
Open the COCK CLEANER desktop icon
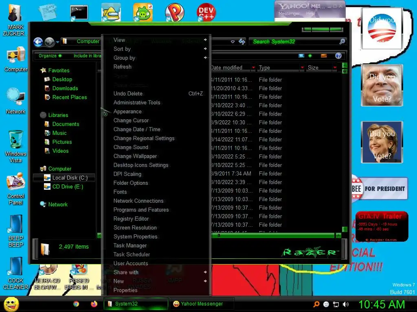16,273
